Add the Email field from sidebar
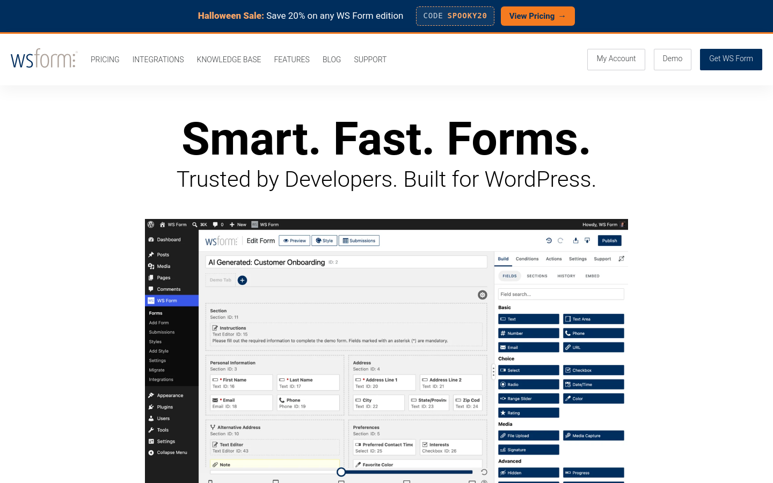The width and height of the screenshot is (773, 483). tap(529, 347)
